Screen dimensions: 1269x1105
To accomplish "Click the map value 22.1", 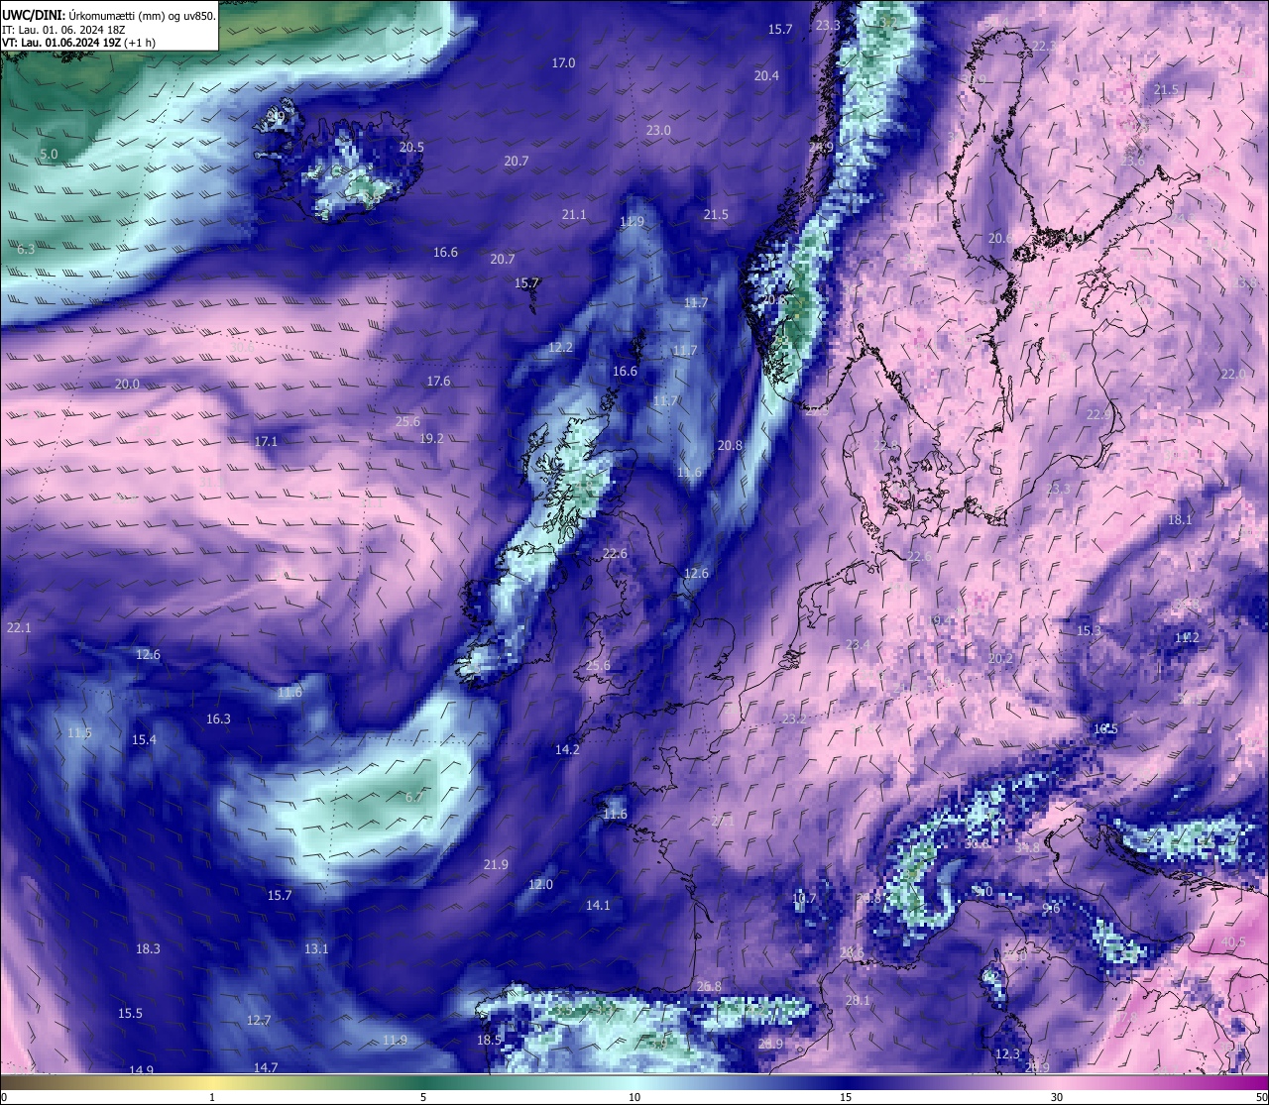I will [19, 628].
